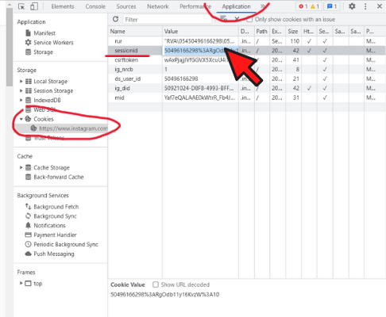Screen dimensions: 386x317
Task: Click the Payment Handler card icon
Action: click(x=28, y=235)
